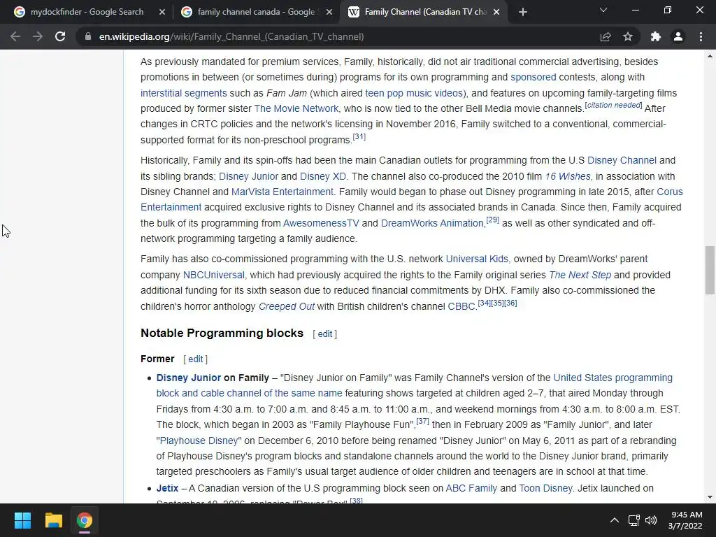Reload the Wikipedia page
716x537 pixels.
(x=60, y=36)
